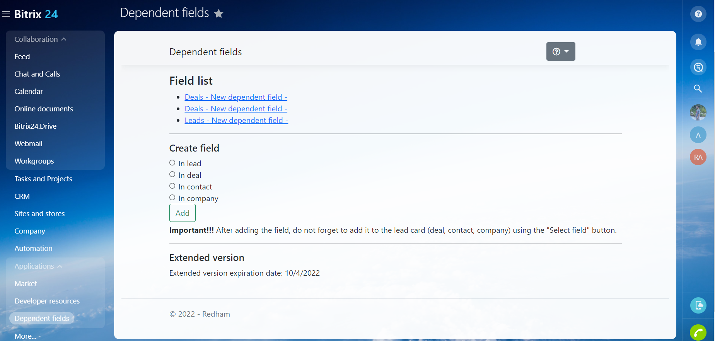Open the notifications bell icon
This screenshot has width=715, height=341.
pyautogui.click(x=698, y=42)
